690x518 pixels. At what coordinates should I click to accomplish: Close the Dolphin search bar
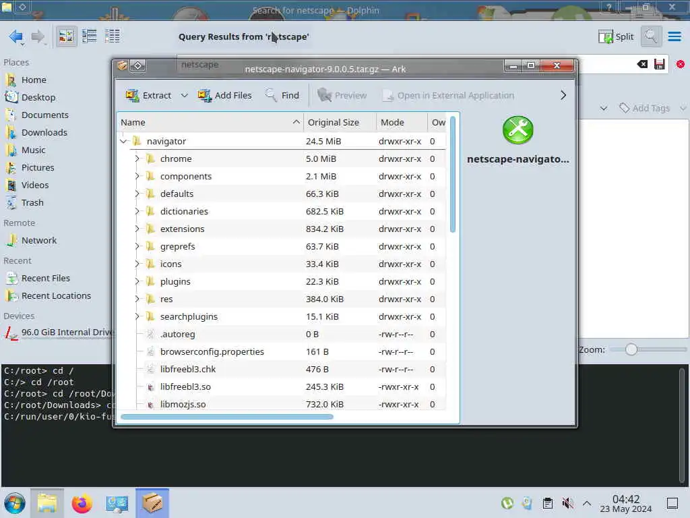click(681, 64)
